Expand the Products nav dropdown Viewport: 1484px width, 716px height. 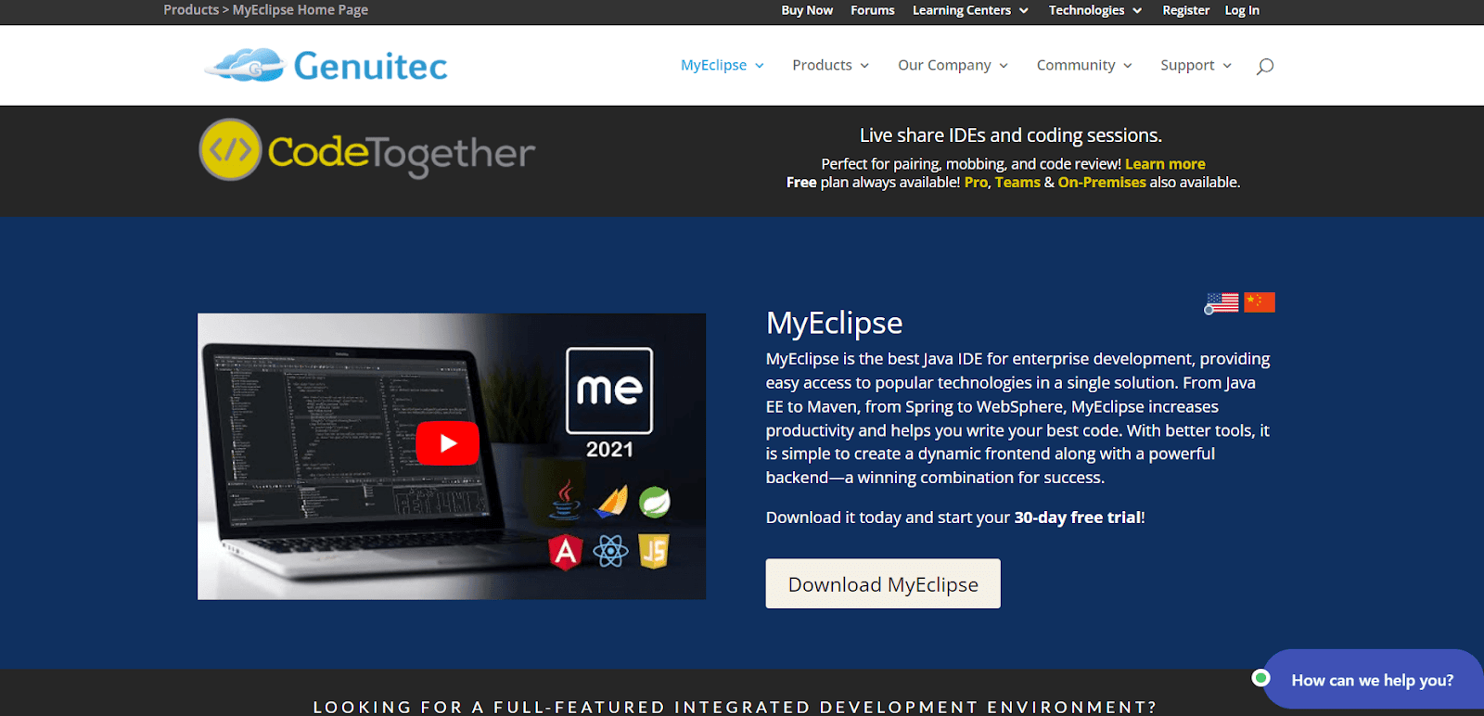pyautogui.click(x=830, y=65)
